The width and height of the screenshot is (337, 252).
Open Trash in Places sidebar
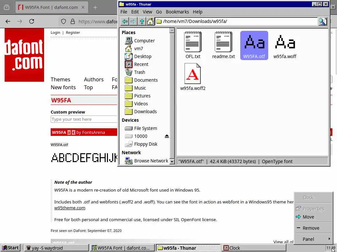135,72
